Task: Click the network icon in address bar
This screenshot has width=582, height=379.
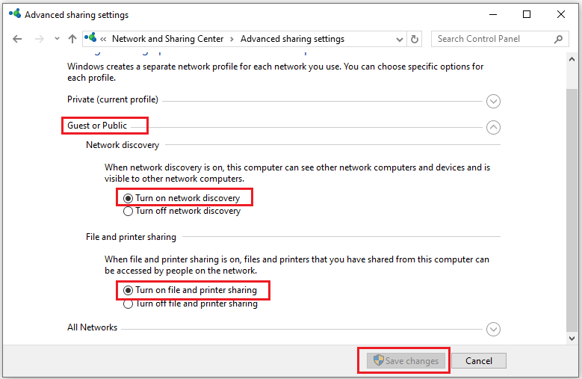Action: pos(91,39)
